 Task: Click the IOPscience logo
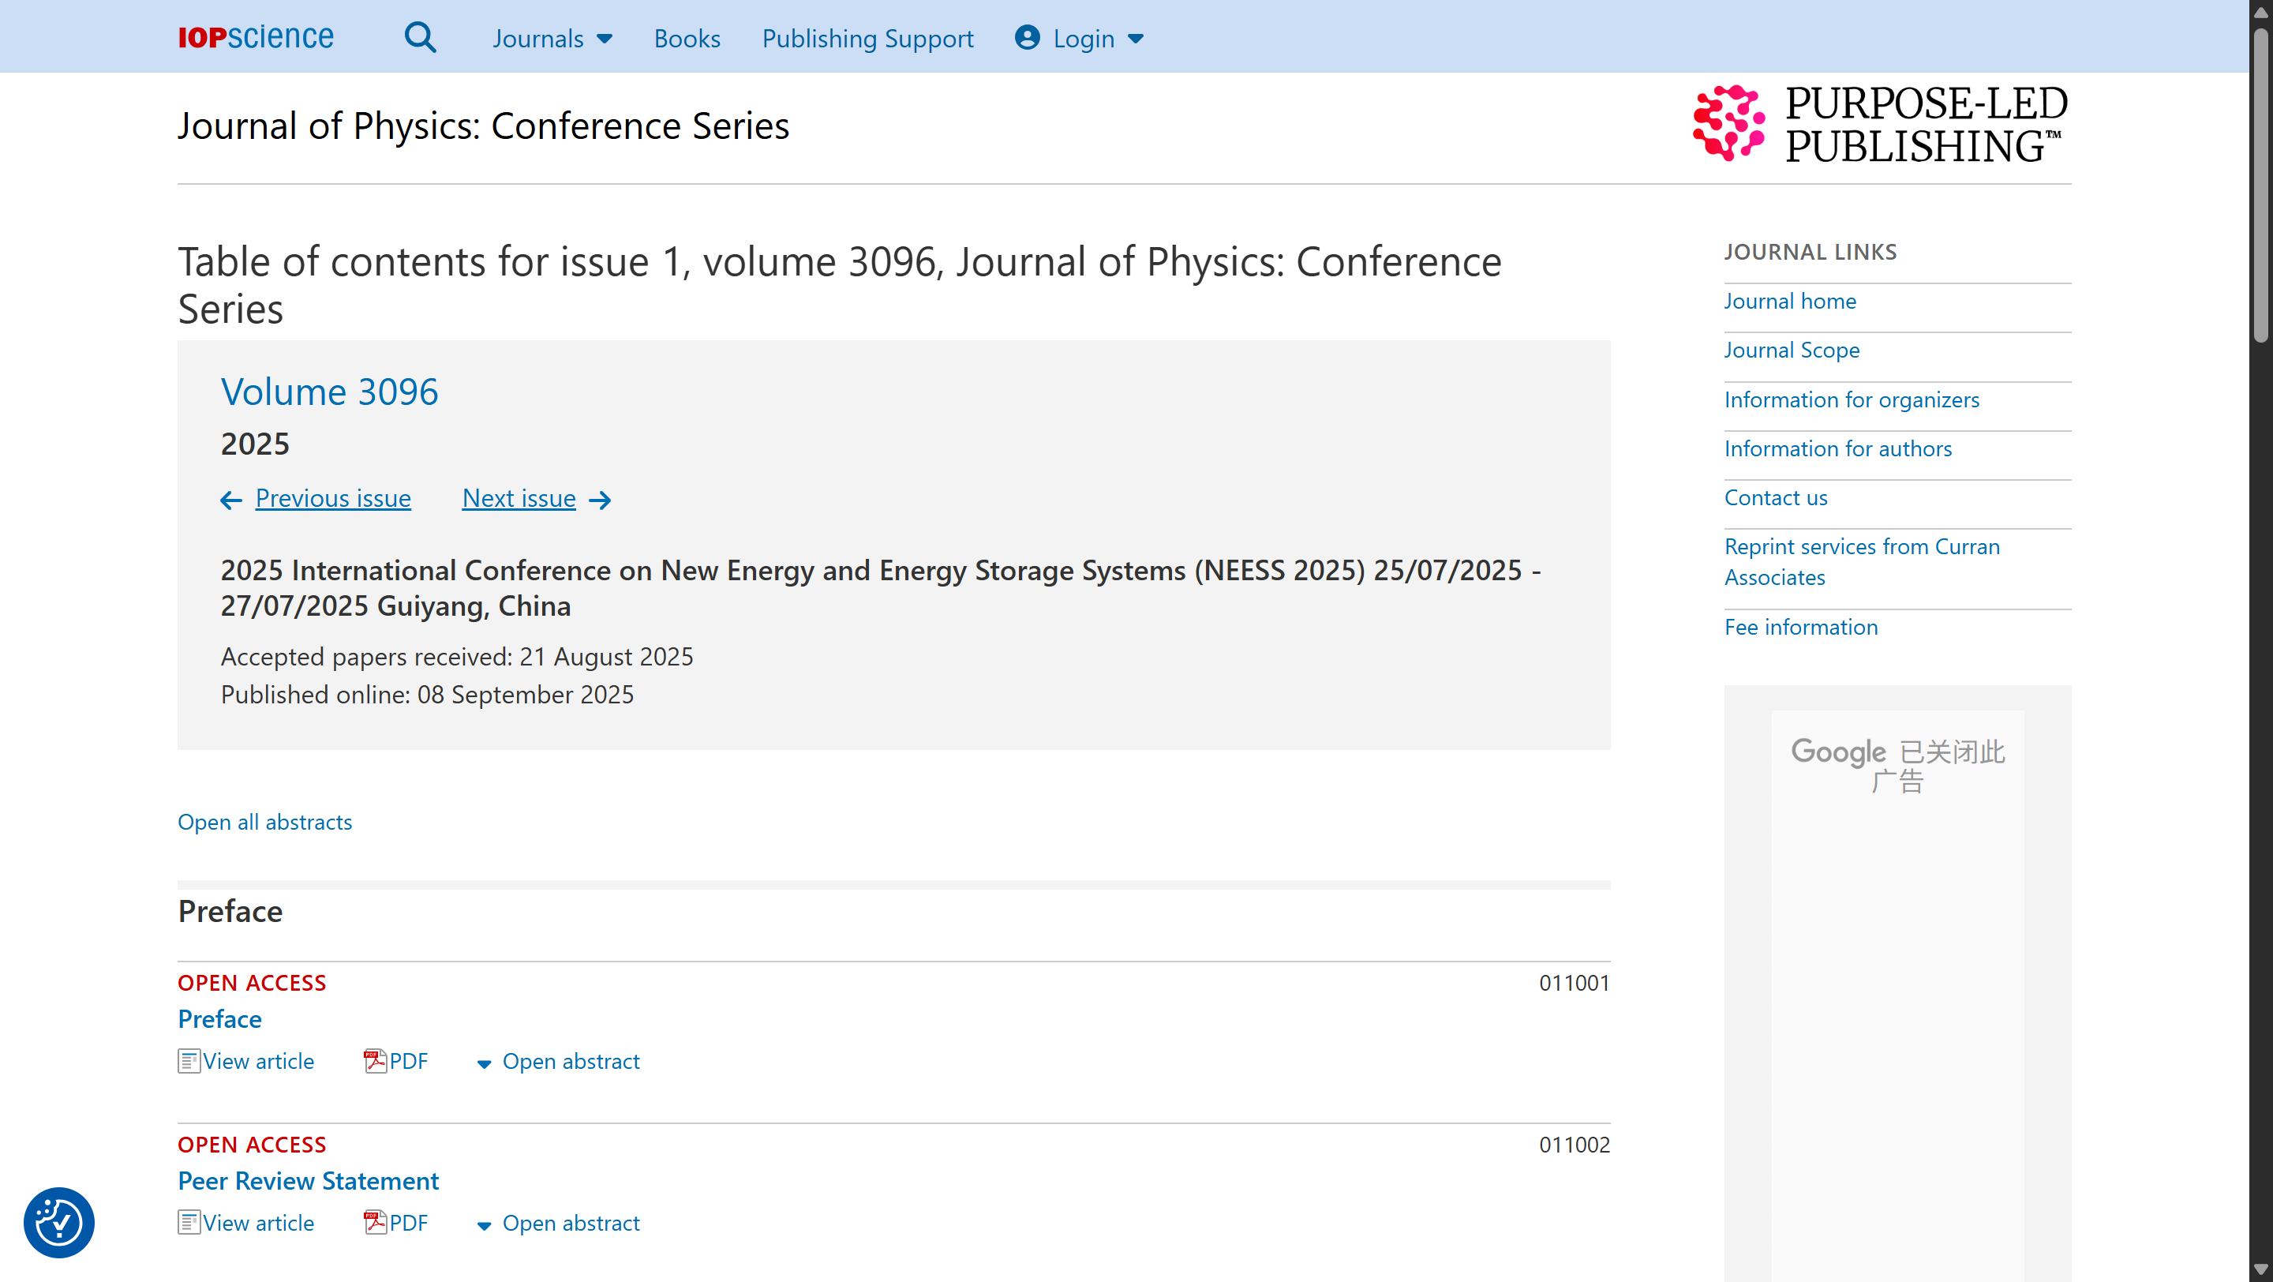coord(256,37)
